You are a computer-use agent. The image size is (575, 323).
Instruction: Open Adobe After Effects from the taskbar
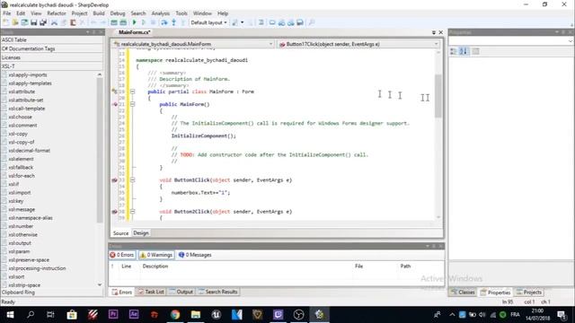(x=134, y=315)
